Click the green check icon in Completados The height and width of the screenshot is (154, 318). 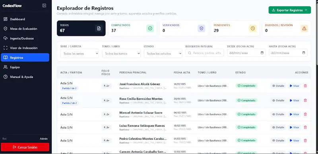150,28
